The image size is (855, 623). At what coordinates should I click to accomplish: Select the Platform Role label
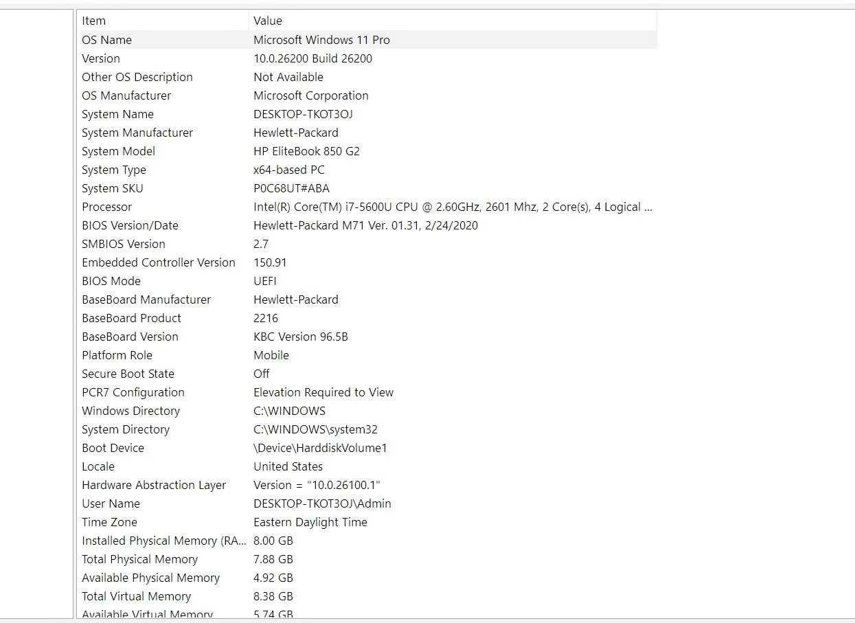117,355
